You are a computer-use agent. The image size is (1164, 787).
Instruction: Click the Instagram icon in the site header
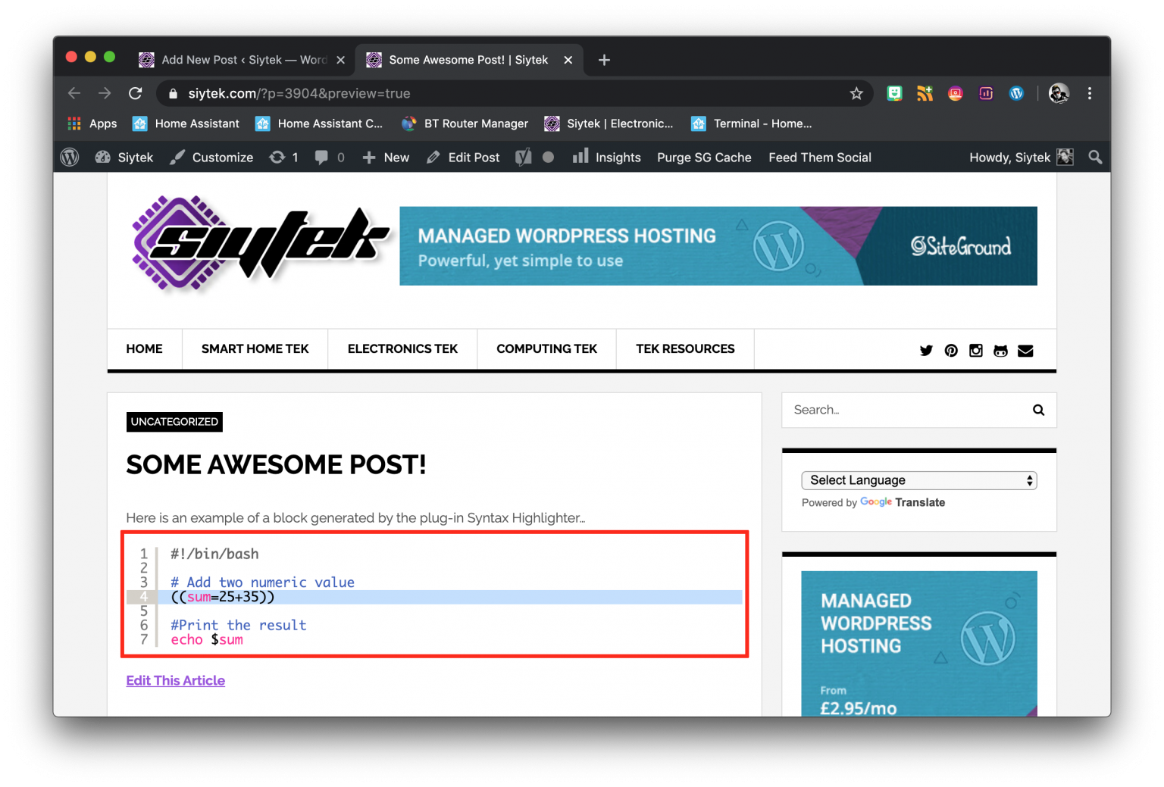(x=975, y=350)
